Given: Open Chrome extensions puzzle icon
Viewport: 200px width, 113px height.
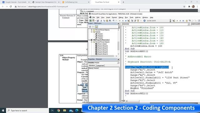Looking at the screenshot, I should tap(189, 7).
